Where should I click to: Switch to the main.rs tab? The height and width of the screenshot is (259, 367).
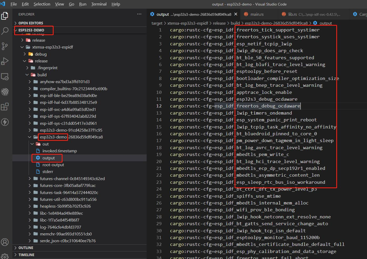[257, 14]
